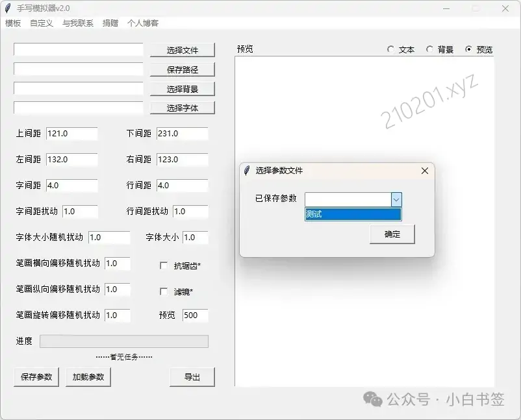Click the 行间距扰动 value field
The image size is (521, 420).
click(191, 211)
